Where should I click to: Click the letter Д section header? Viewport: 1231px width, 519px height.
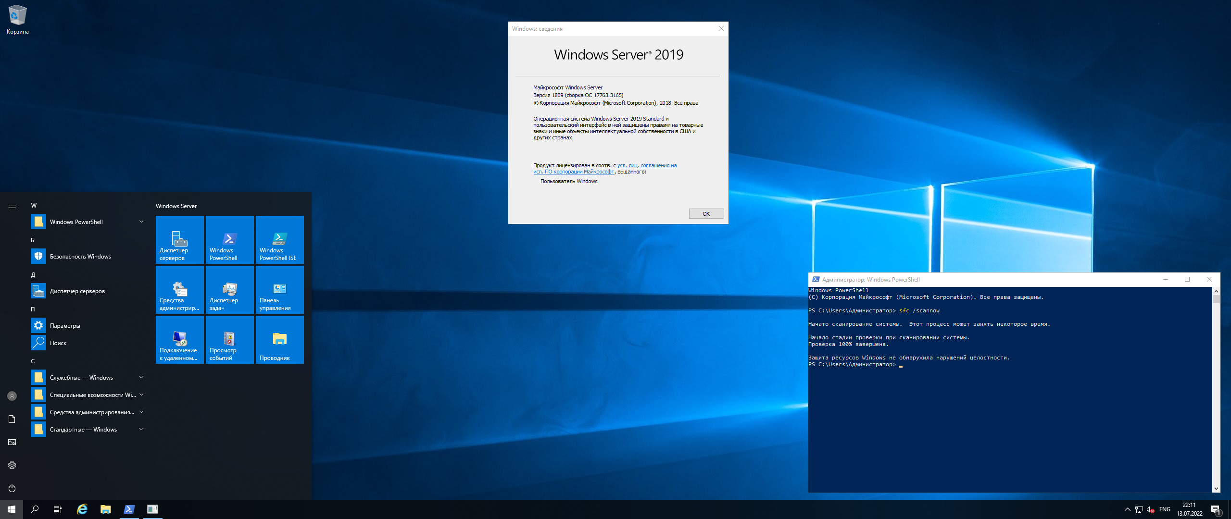pyautogui.click(x=33, y=275)
